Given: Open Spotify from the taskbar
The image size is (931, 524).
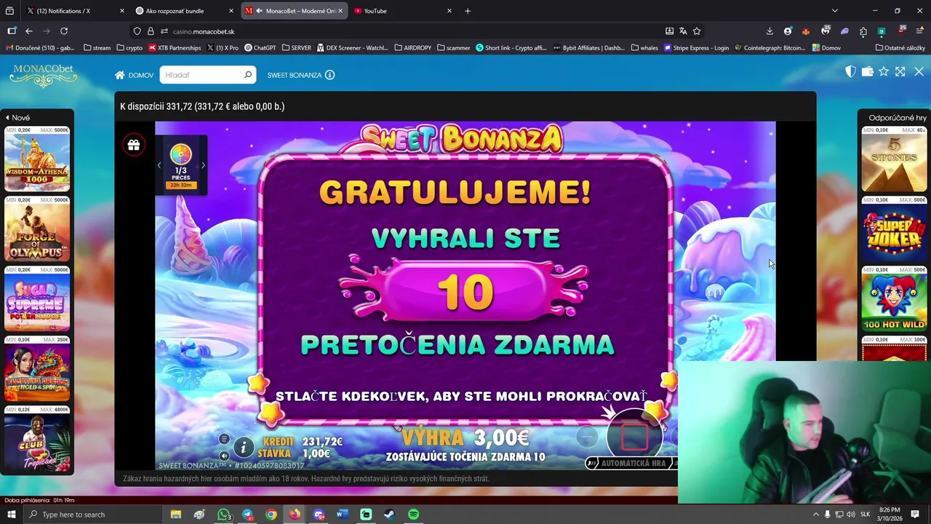Looking at the screenshot, I should 413,515.
